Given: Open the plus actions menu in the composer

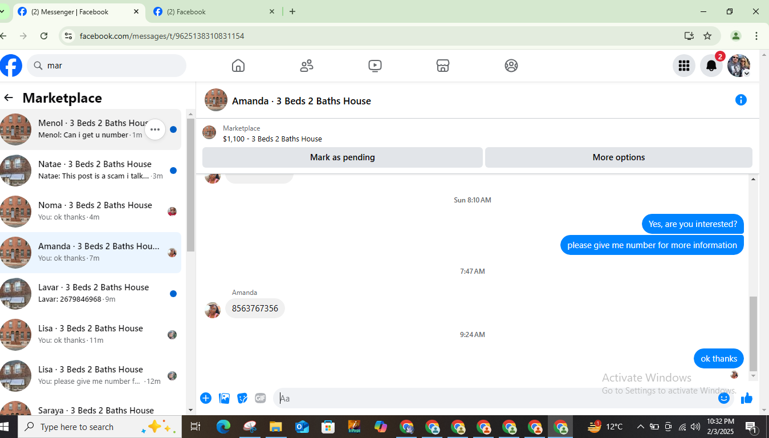Looking at the screenshot, I should [206, 398].
